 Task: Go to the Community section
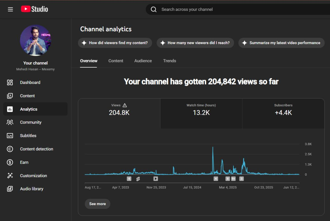[x=35, y=122]
